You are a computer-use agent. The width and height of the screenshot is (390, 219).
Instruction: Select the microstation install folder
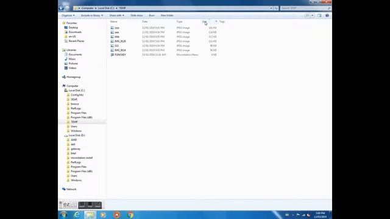[x=82, y=158]
